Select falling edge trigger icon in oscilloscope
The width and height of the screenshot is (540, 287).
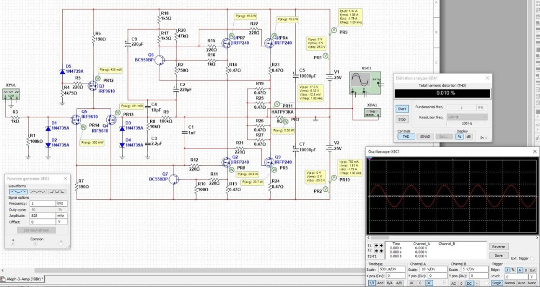514,270
